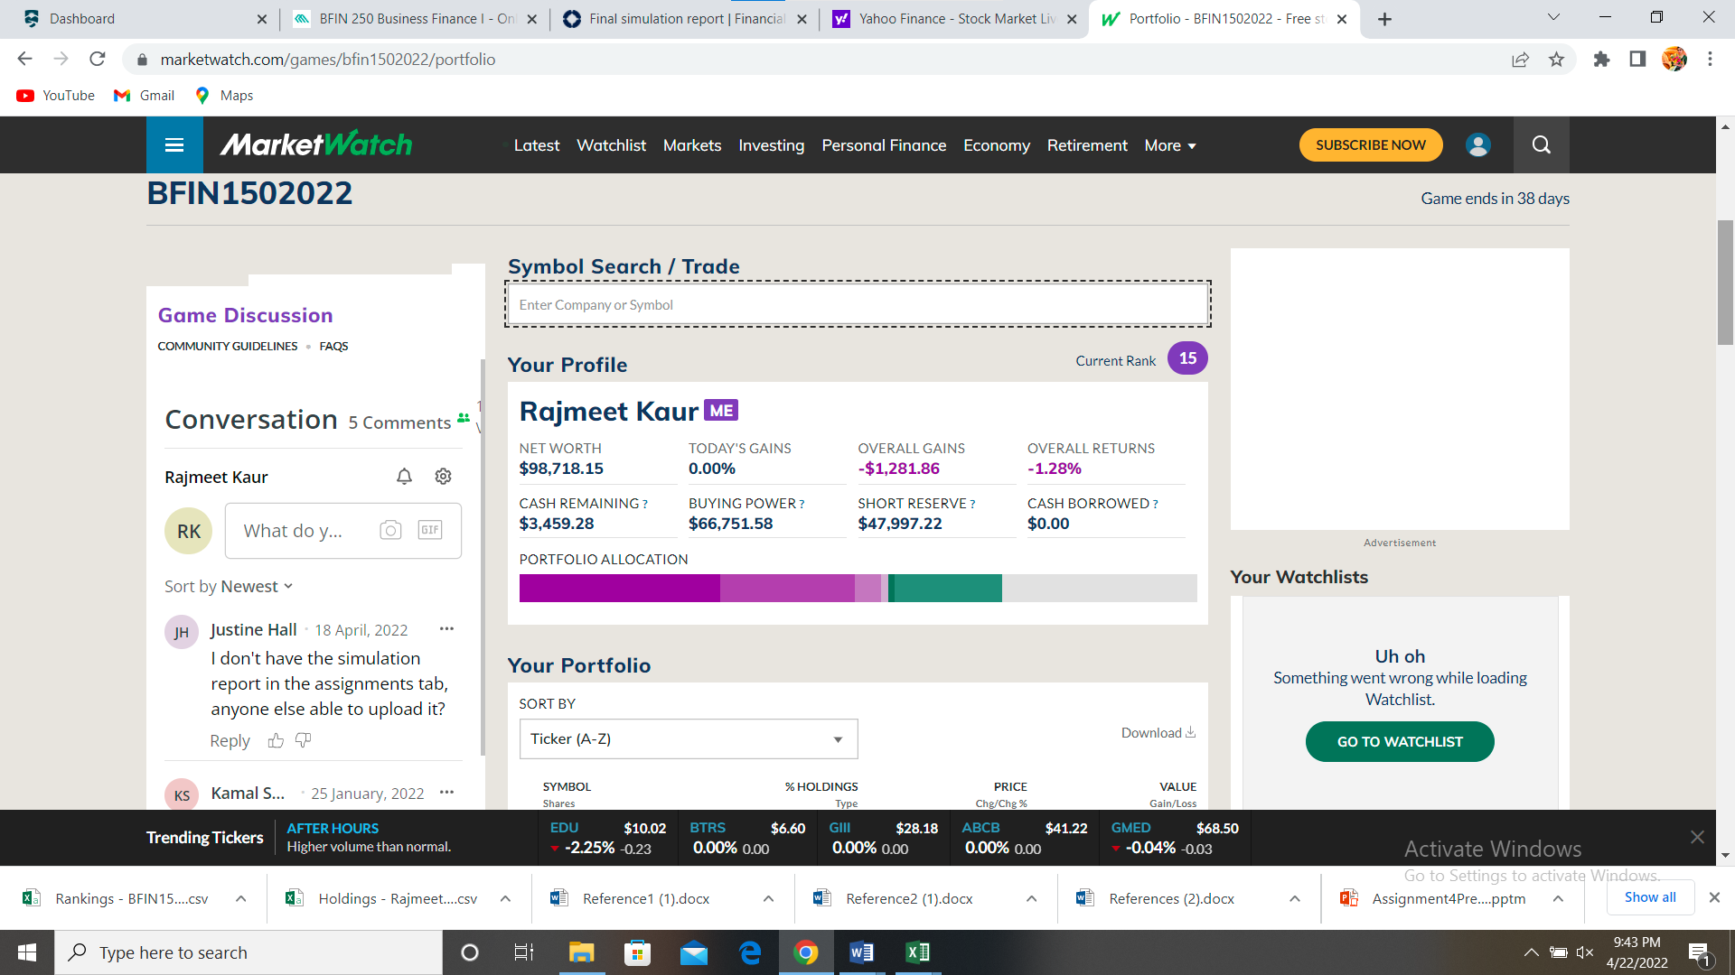Open the MarketWatch hamburger menu

[x=174, y=145]
